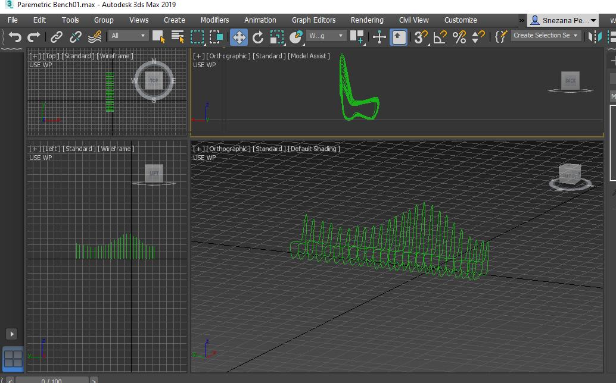Open the Edit menu

click(x=39, y=20)
